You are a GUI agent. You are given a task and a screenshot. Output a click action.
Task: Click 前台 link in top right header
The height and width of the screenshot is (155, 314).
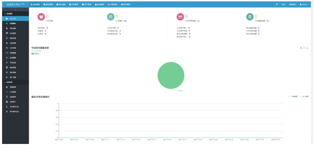click(283, 4)
